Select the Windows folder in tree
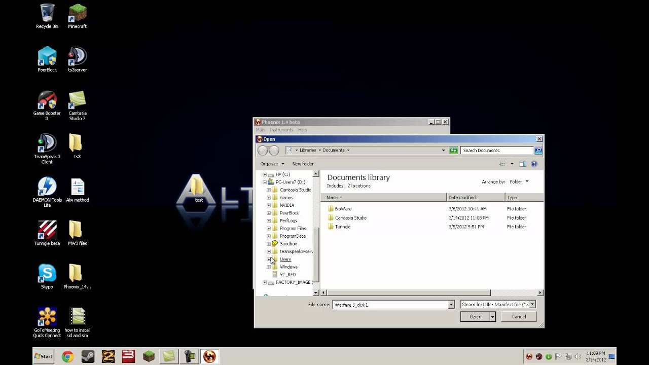The height and width of the screenshot is (365, 649). (289, 267)
